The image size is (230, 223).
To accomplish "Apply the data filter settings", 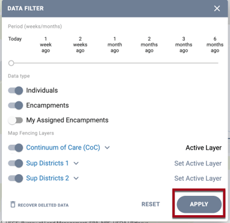I will 199,204.
